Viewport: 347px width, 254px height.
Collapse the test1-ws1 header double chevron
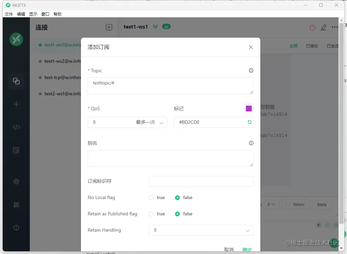click(156, 27)
